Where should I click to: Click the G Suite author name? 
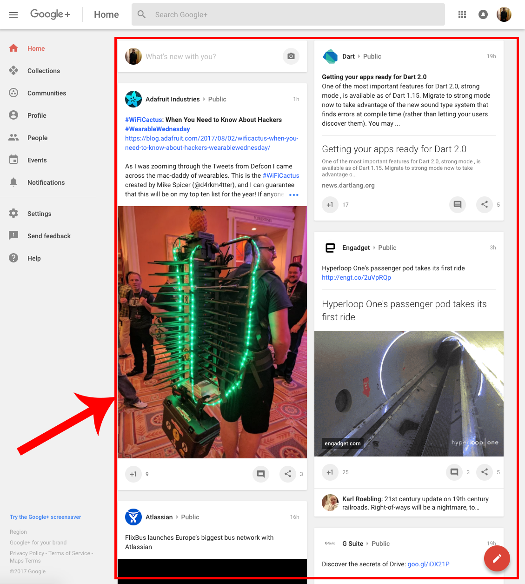click(x=352, y=544)
